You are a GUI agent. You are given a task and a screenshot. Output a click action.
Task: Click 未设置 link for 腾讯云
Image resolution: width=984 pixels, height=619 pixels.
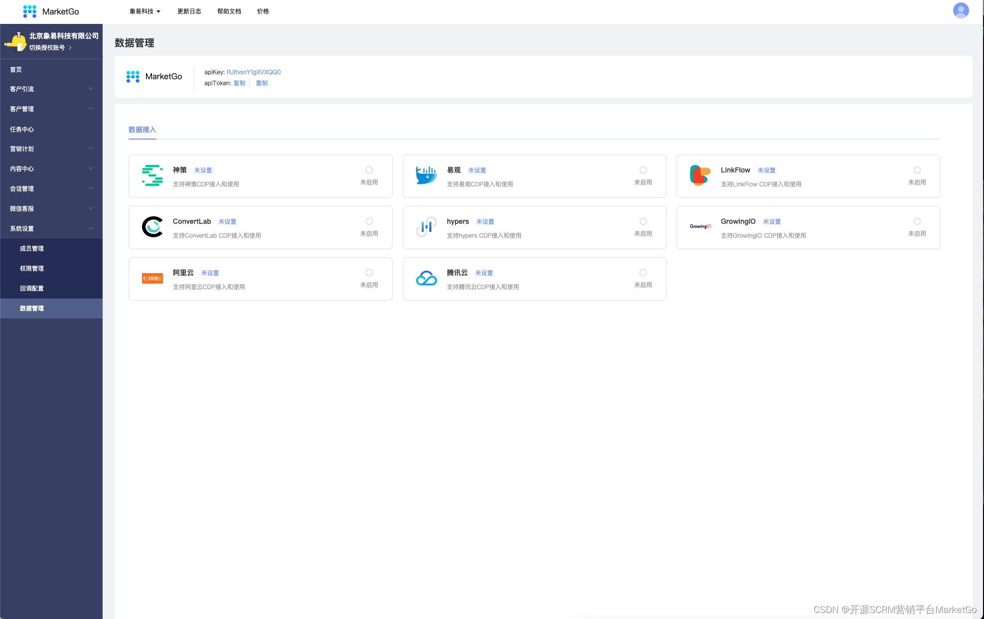[484, 273]
